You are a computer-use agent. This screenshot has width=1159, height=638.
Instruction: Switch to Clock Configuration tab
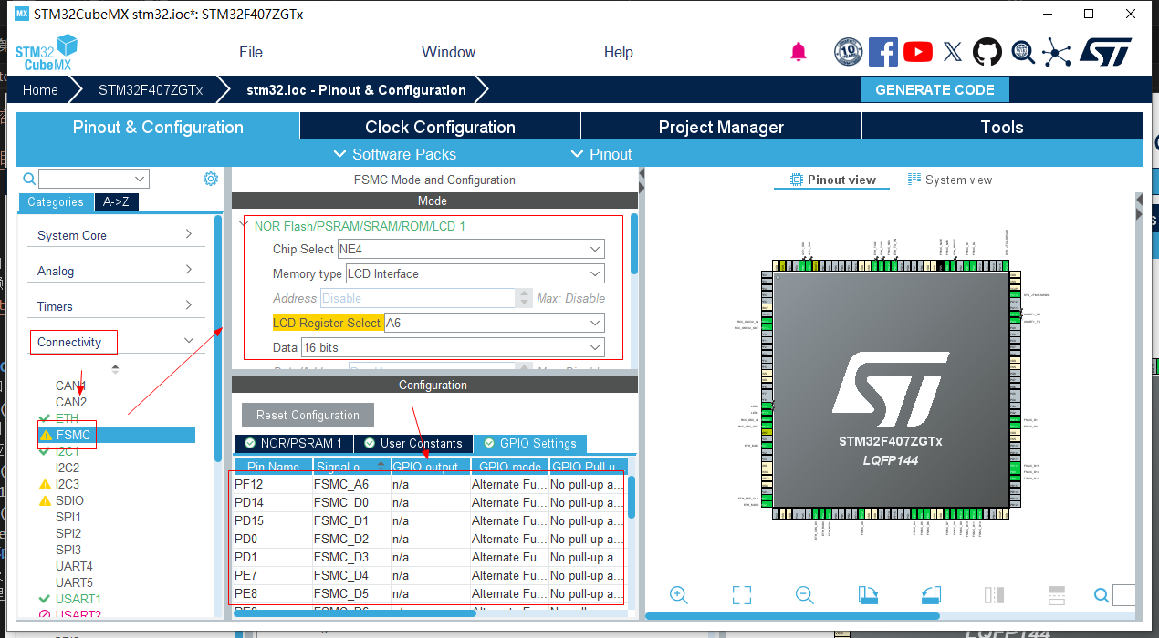[x=440, y=127]
